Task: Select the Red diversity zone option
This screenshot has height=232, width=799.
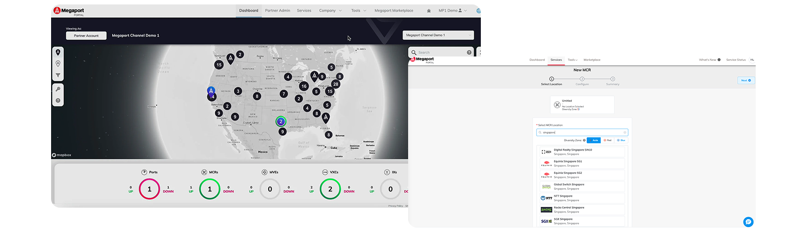Action: [x=607, y=140]
